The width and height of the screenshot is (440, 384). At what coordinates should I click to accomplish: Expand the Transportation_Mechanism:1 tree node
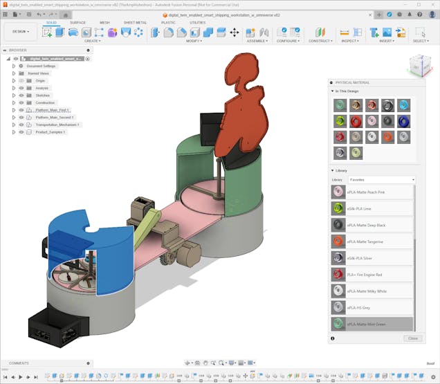(x=13, y=125)
